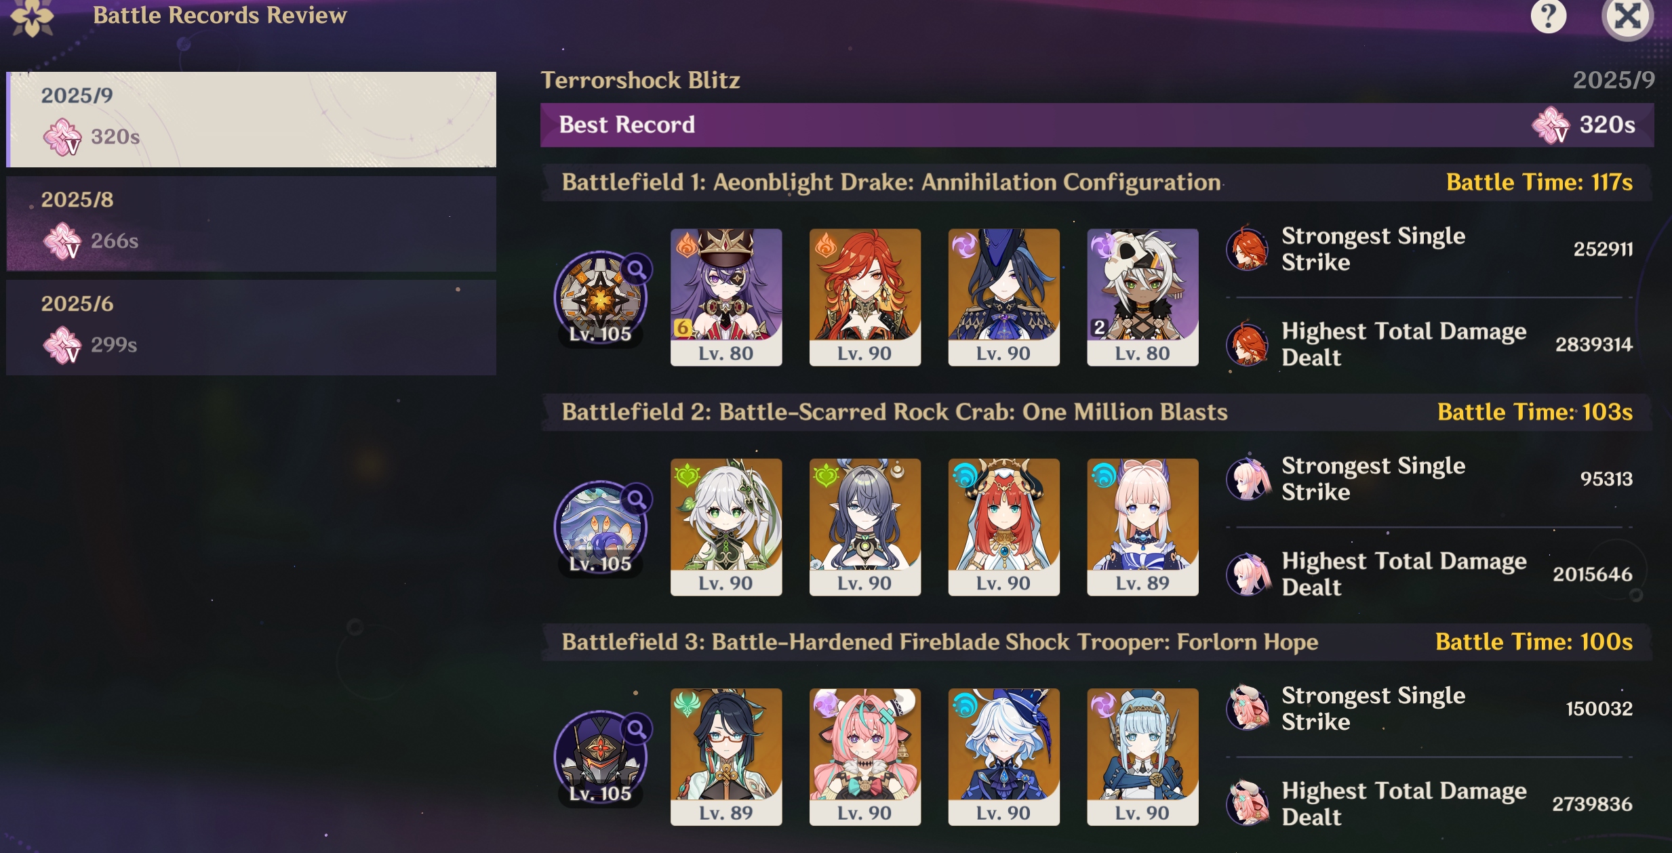The height and width of the screenshot is (853, 1672).
Task: Click the red-haired horned hydro character portrait
Action: point(1003,527)
